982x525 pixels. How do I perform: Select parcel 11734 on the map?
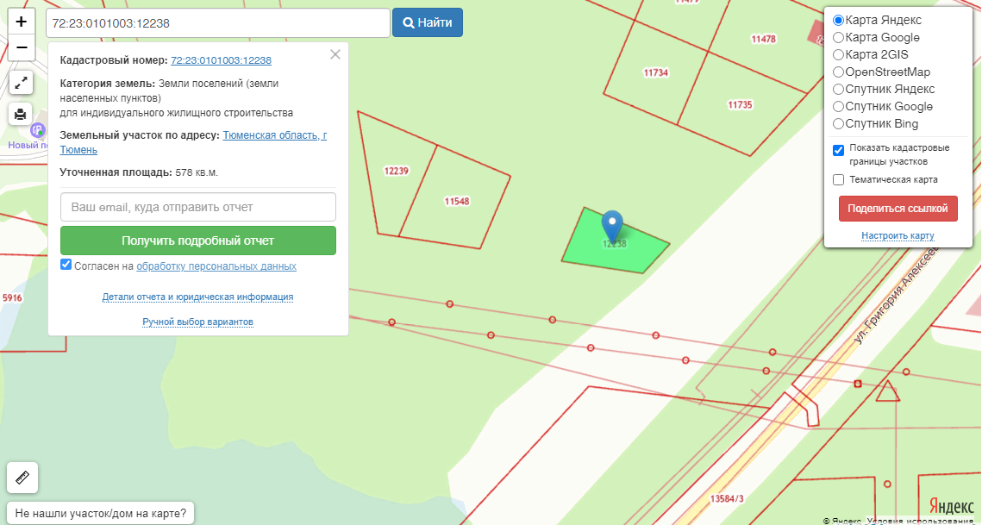[x=656, y=72]
